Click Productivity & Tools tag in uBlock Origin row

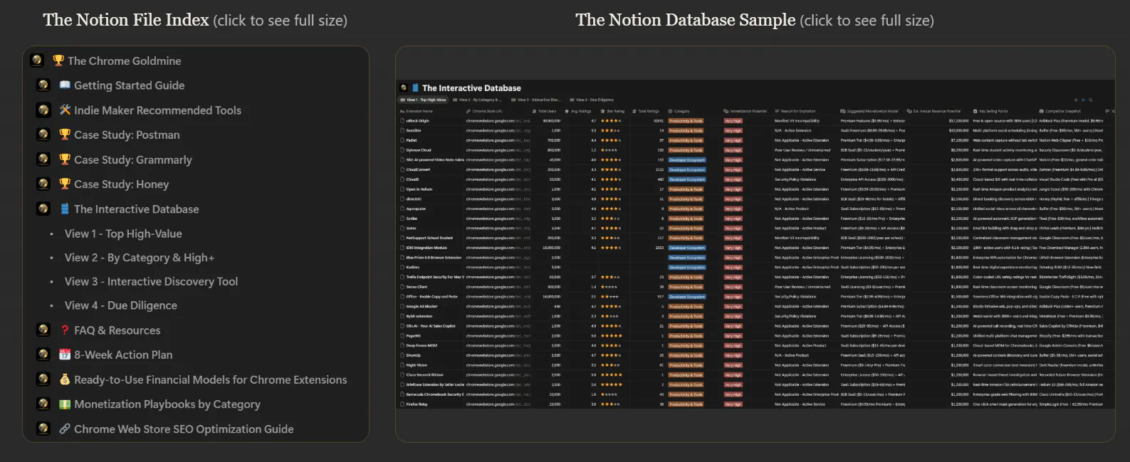click(x=686, y=121)
